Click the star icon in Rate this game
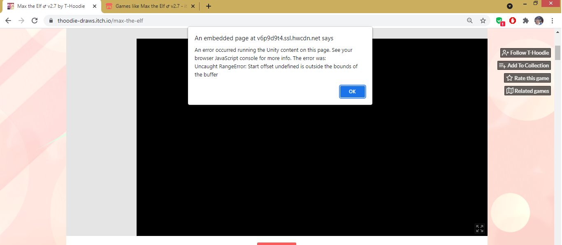Image resolution: width=562 pixels, height=245 pixels. tap(509, 78)
